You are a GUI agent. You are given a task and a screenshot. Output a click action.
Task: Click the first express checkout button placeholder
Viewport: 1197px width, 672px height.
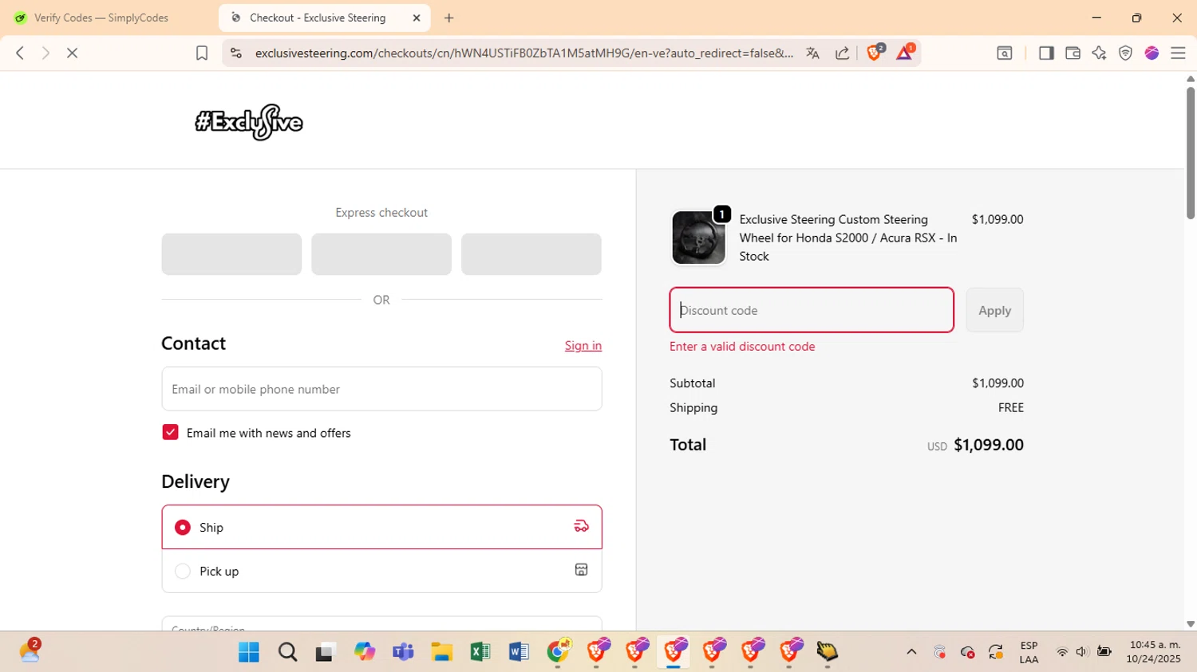click(231, 254)
